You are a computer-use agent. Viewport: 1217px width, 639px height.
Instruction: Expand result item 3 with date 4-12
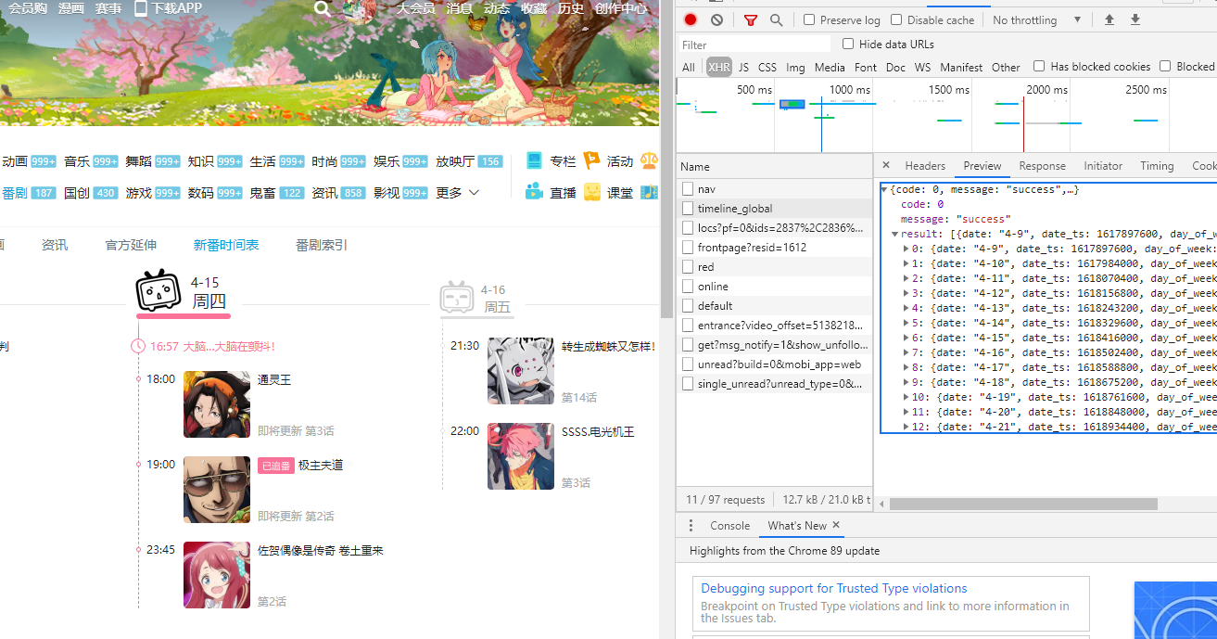[906, 293]
